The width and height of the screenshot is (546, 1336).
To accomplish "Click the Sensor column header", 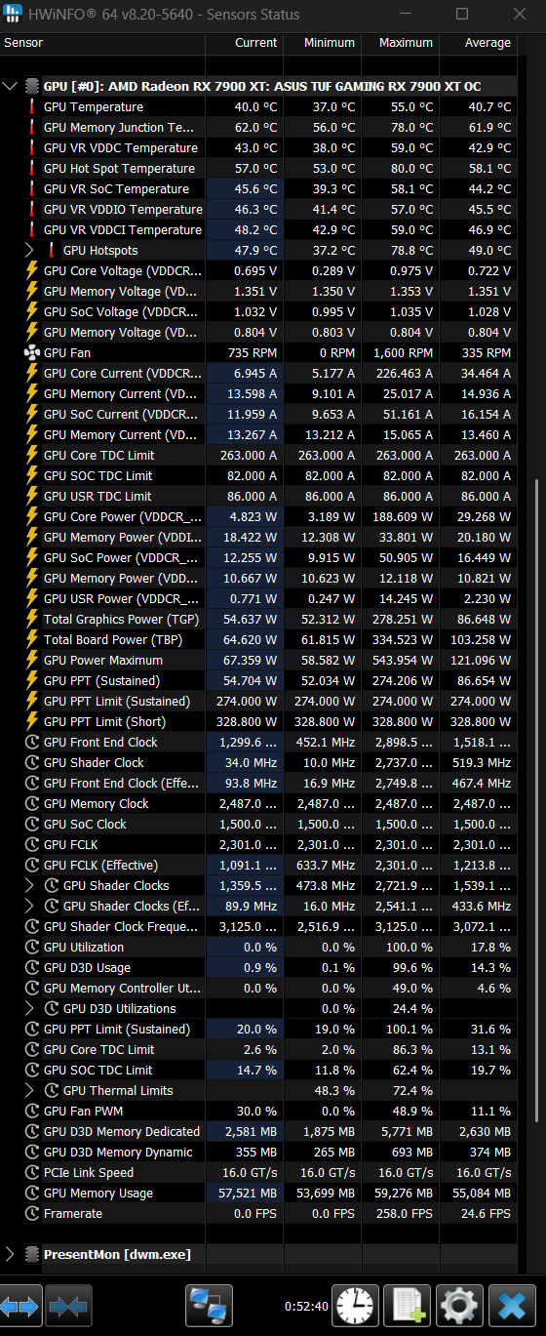I will pyautogui.click(x=102, y=43).
